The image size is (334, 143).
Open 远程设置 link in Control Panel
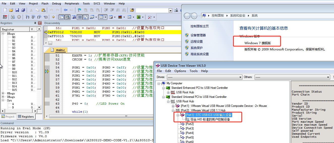coord(197,41)
